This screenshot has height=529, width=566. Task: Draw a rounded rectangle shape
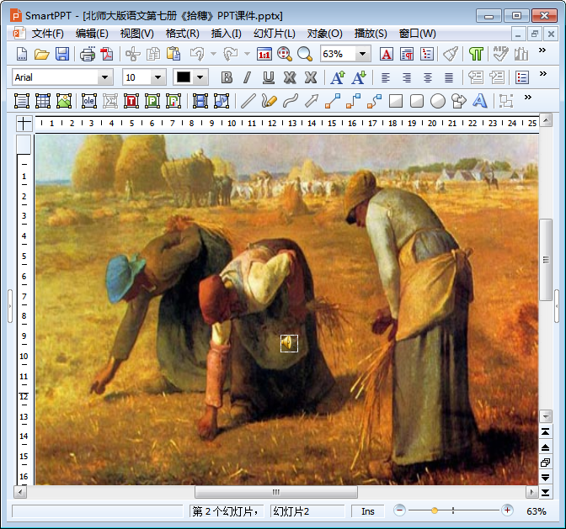point(417,101)
